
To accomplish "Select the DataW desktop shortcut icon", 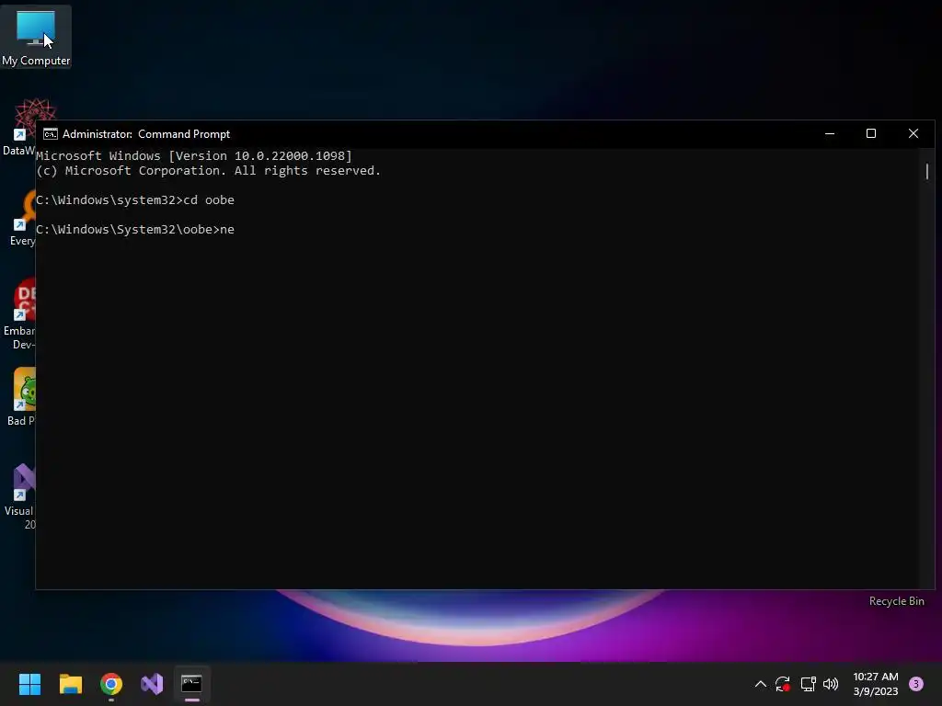I will coord(18,127).
